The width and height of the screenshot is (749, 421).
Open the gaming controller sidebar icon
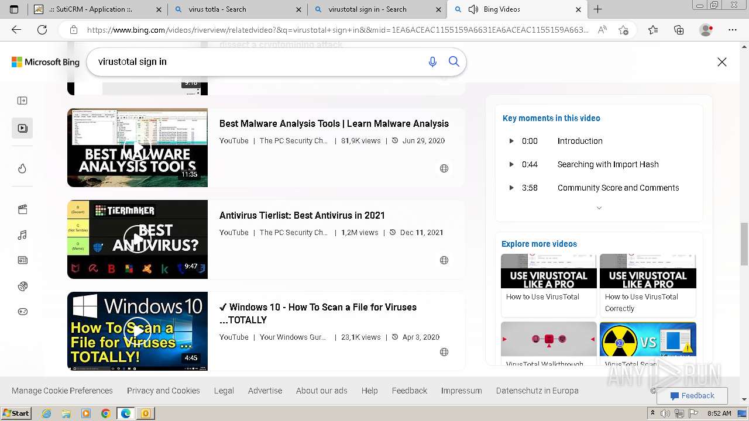(x=22, y=312)
